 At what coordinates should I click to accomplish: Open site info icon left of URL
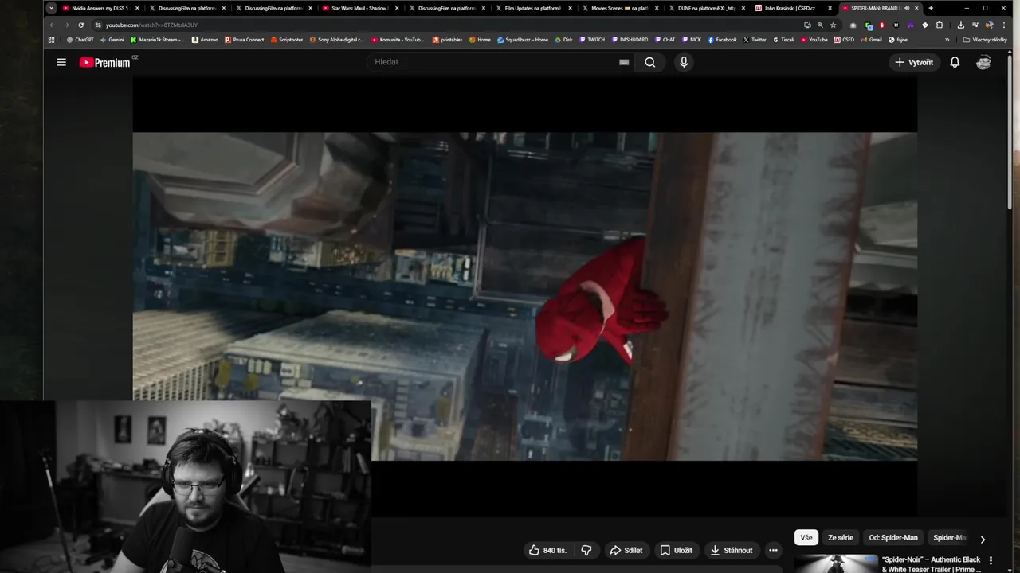(x=99, y=25)
